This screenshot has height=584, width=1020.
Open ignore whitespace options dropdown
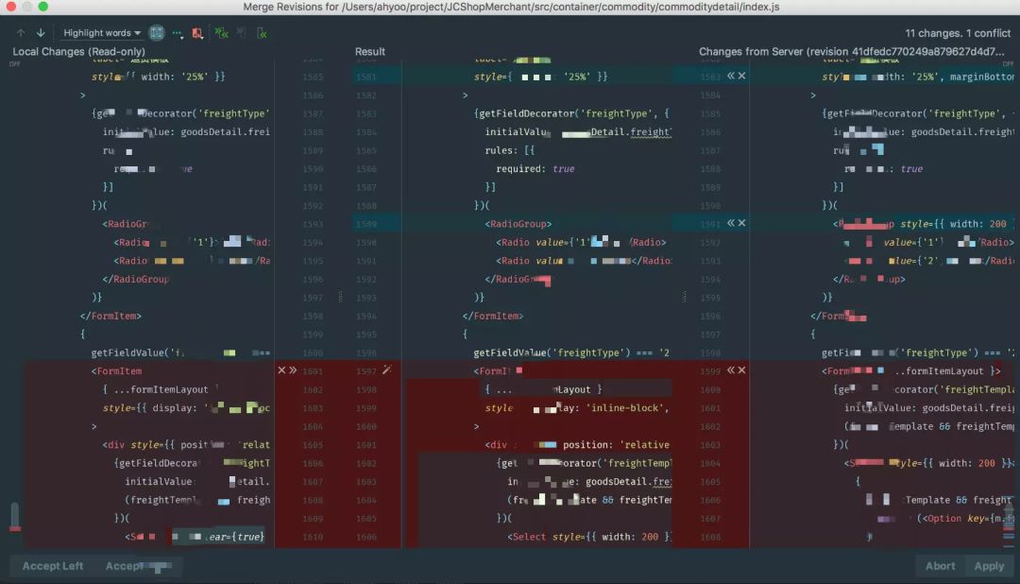(177, 33)
